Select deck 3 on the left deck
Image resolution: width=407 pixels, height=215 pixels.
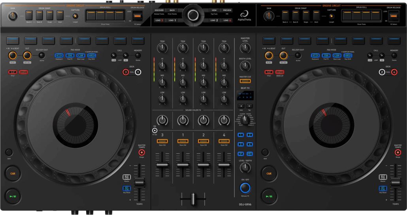(x=126, y=72)
